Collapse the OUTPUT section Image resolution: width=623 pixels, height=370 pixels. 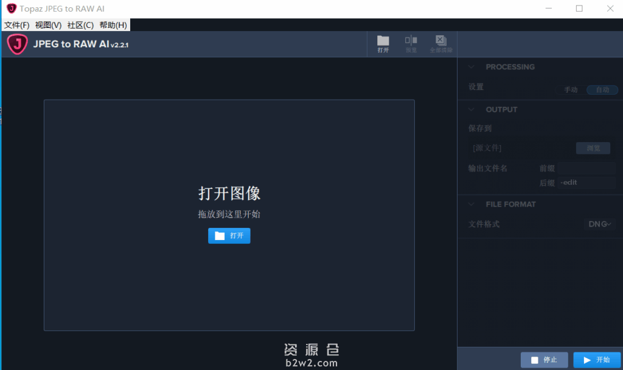click(x=470, y=109)
